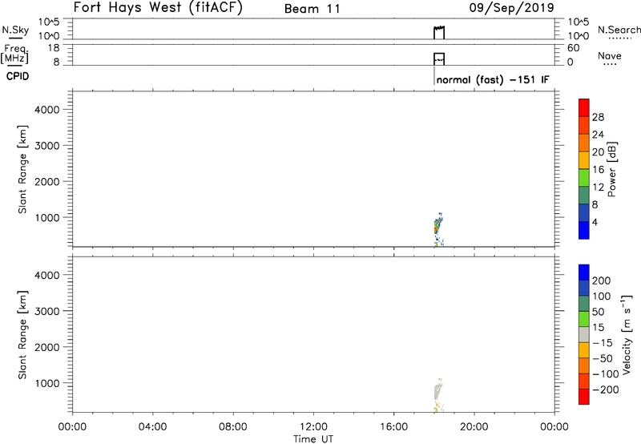Click the yellow swatch in Power colorbar

[x=584, y=160]
